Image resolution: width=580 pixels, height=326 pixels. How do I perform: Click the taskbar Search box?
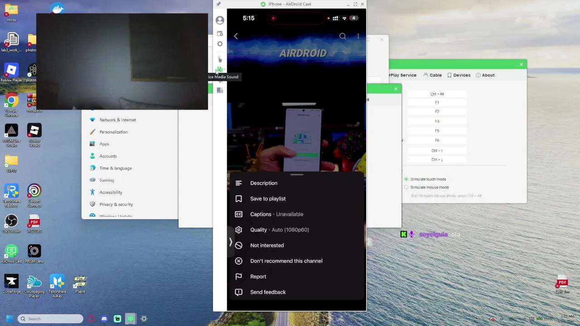point(50,319)
